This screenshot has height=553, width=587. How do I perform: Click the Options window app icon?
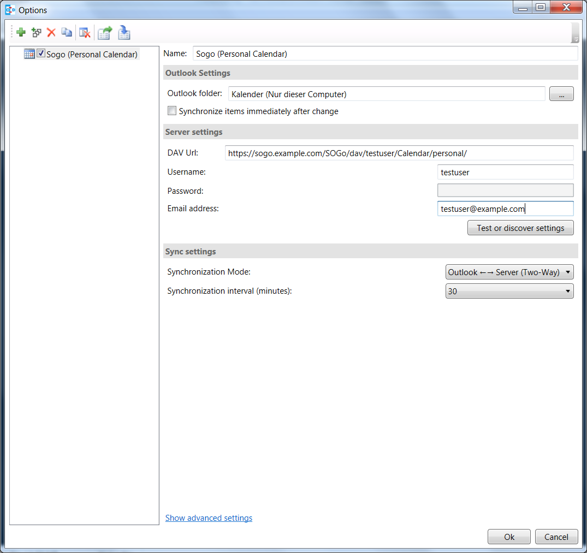10,10
